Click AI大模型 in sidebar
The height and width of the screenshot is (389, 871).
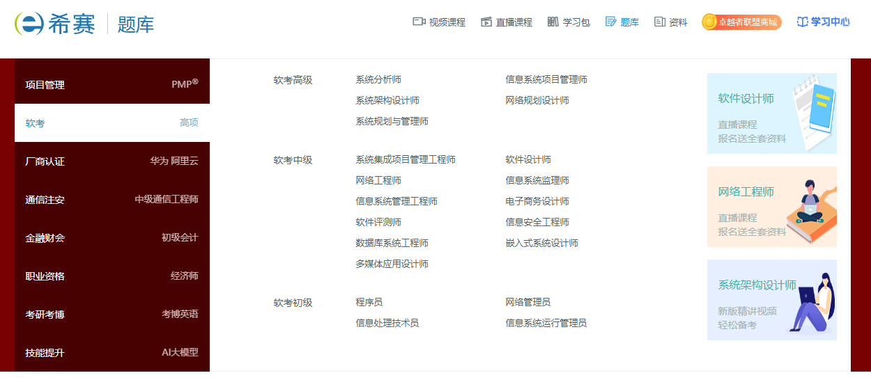tap(180, 353)
